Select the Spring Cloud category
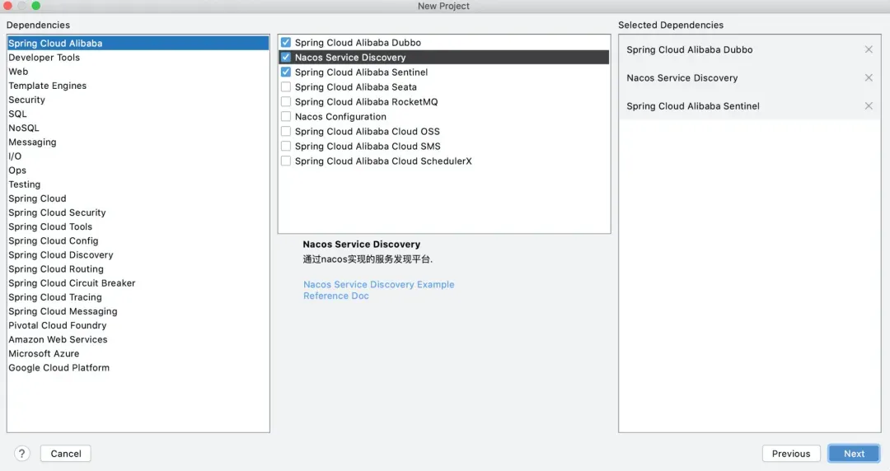The image size is (890, 471). pos(138,198)
